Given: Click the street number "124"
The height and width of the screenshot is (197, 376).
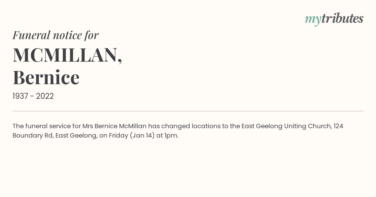Looking at the screenshot, I should point(338,126).
